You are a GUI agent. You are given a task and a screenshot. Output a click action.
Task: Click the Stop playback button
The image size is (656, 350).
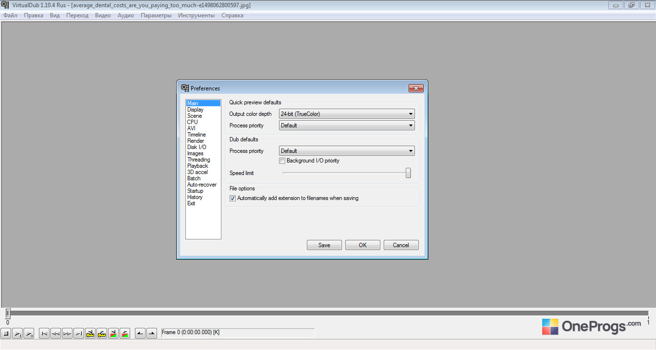click(6, 333)
